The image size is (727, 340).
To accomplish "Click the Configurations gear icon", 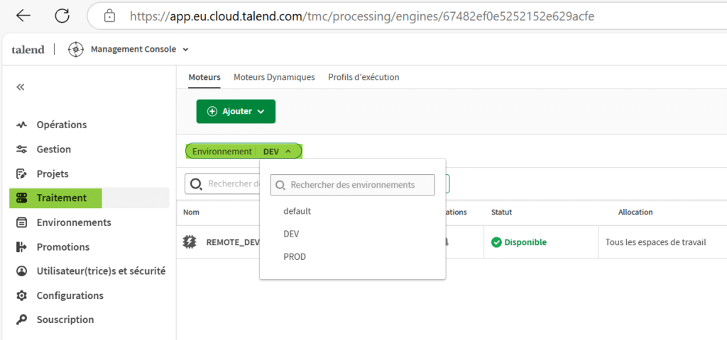I will pos(21,295).
